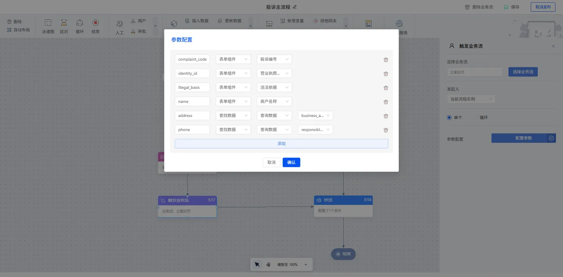
Task: Click the address name field
Action: click(x=192, y=115)
